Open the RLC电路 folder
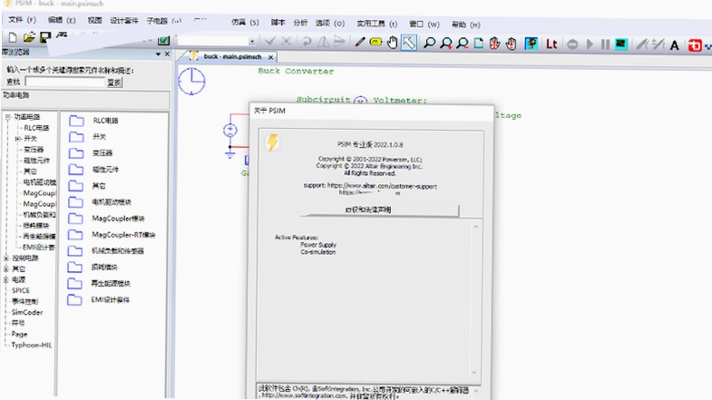 pos(94,121)
